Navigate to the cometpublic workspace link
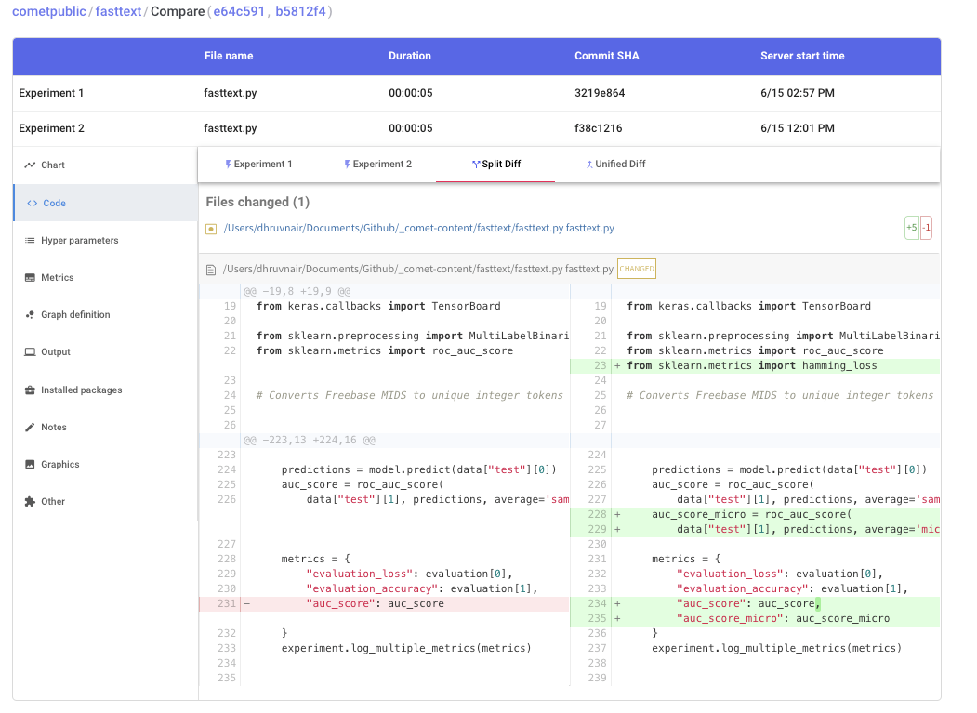 coord(46,13)
